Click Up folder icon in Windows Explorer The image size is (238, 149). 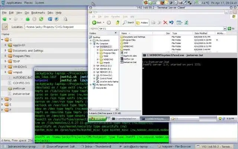pos(118,23)
